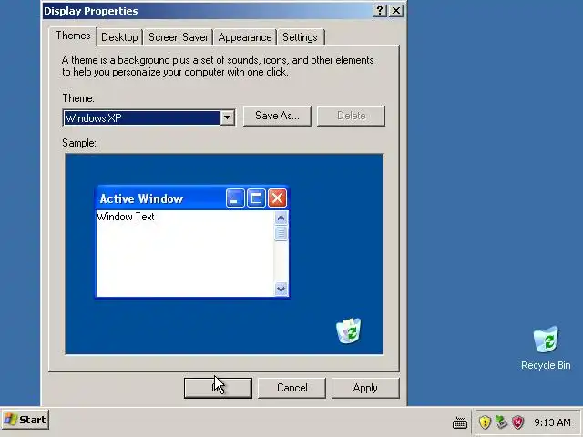Viewport: 583px width, 437px height.
Task: Click the sample window scroll down arrow
Action: click(x=281, y=289)
